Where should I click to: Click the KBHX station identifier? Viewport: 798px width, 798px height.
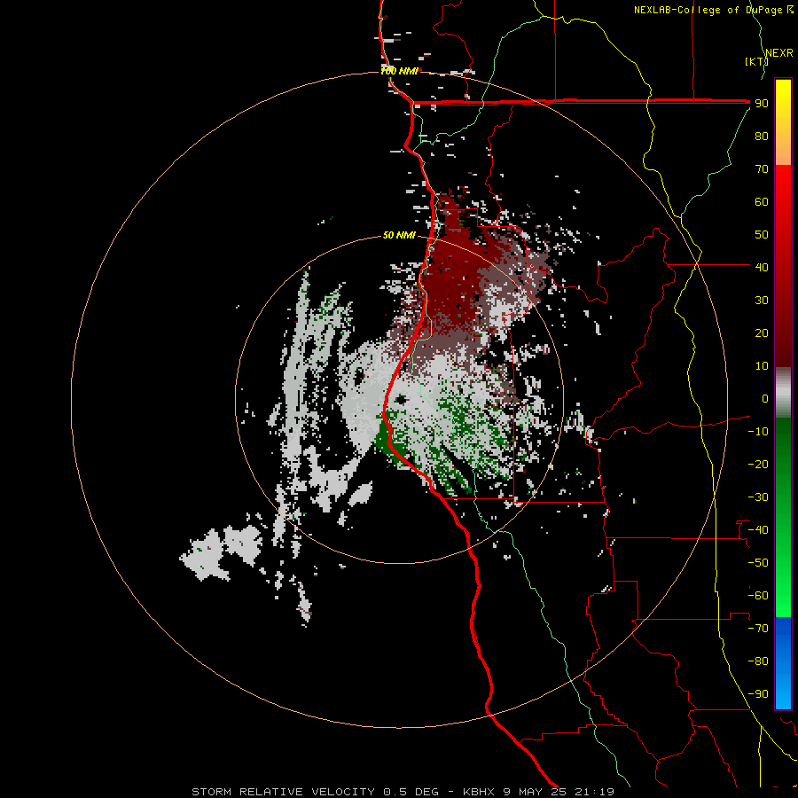pyautogui.click(x=479, y=792)
